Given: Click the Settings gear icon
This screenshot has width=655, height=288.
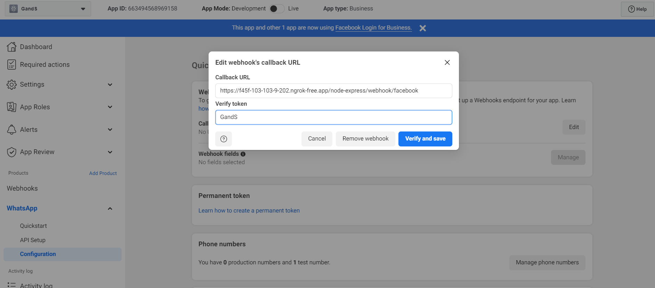Looking at the screenshot, I should pyautogui.click(x=11, y=85).
